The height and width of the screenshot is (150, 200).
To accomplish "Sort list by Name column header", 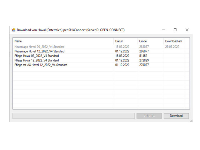I will pyautogui.click(x=63, y=41).
